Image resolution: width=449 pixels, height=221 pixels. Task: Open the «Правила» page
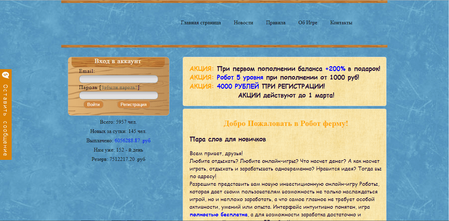[x=275, y=23]
